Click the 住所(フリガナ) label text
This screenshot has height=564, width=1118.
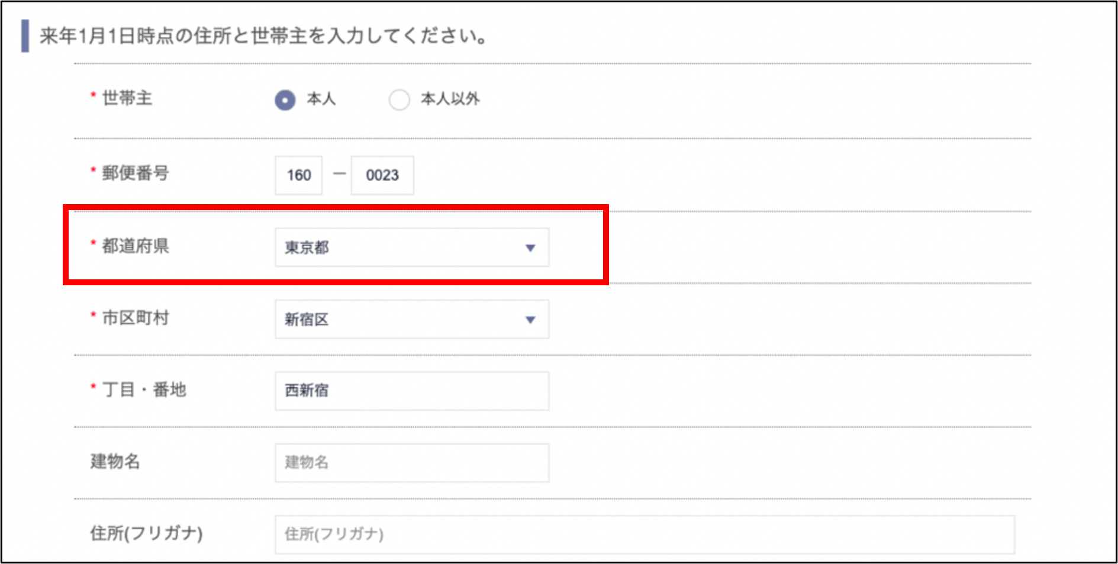[146, 533]
